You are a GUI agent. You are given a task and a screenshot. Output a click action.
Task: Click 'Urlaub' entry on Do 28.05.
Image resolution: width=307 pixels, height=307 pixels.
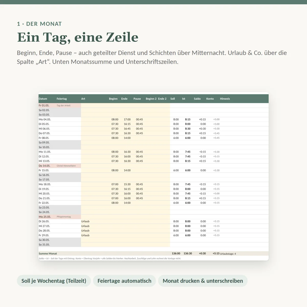tap(85, 231)
